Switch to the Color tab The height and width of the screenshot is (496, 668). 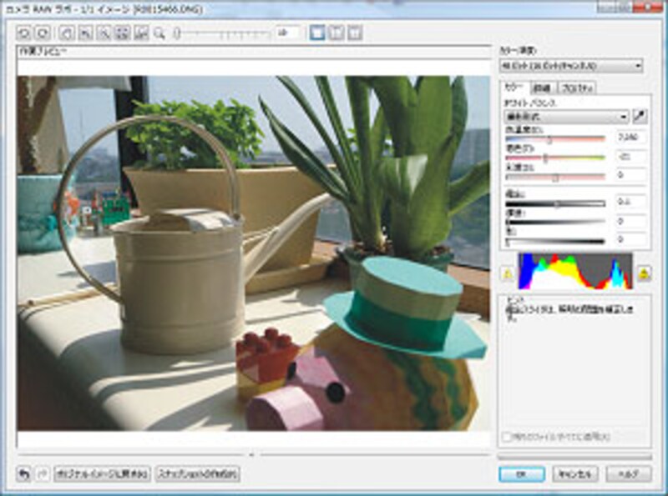514,88
